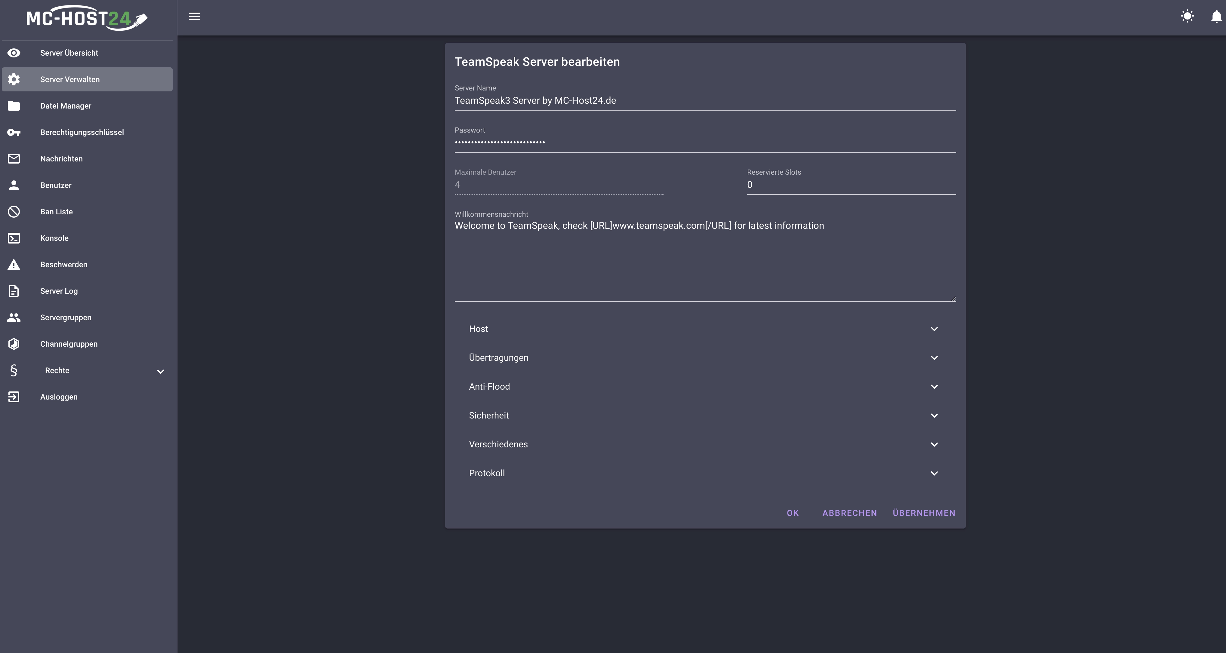The height and width of the screenshot is (653, 1226).
Task: Click Ausloggen to log out
Action: coord(87,397)
